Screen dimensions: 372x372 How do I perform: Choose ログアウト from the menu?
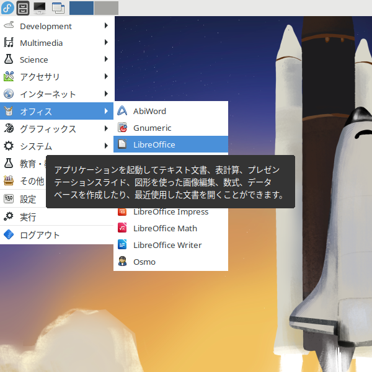click(x=56, y=235)
